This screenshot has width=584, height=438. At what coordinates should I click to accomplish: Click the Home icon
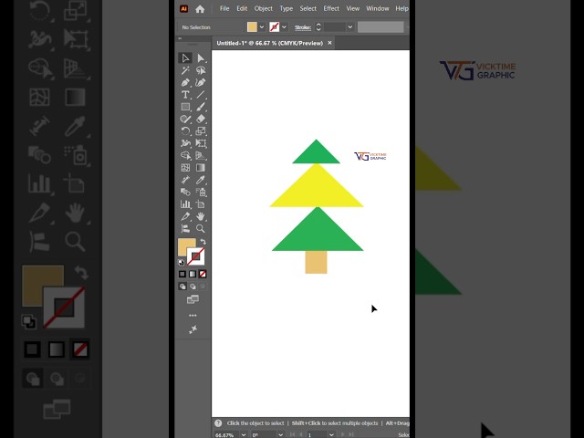point(200,9)
